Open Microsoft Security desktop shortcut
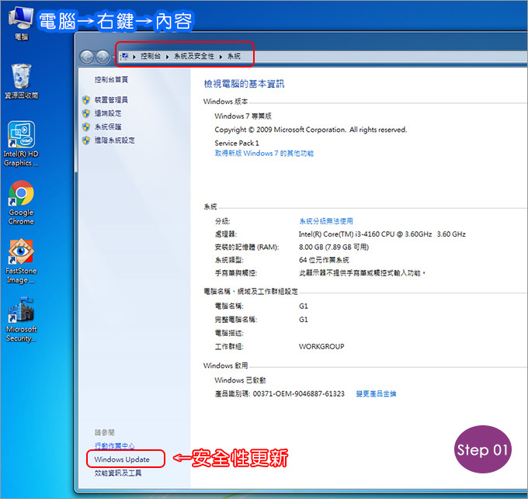This screenshot has height=499, width=528. (21, 319)
